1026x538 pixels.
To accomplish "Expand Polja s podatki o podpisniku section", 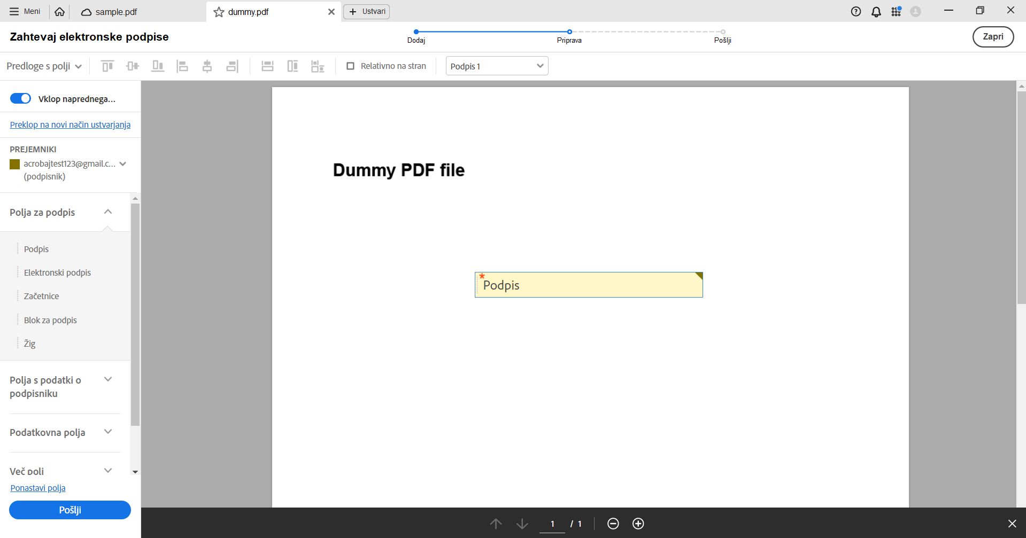I will tap(108, 380).
